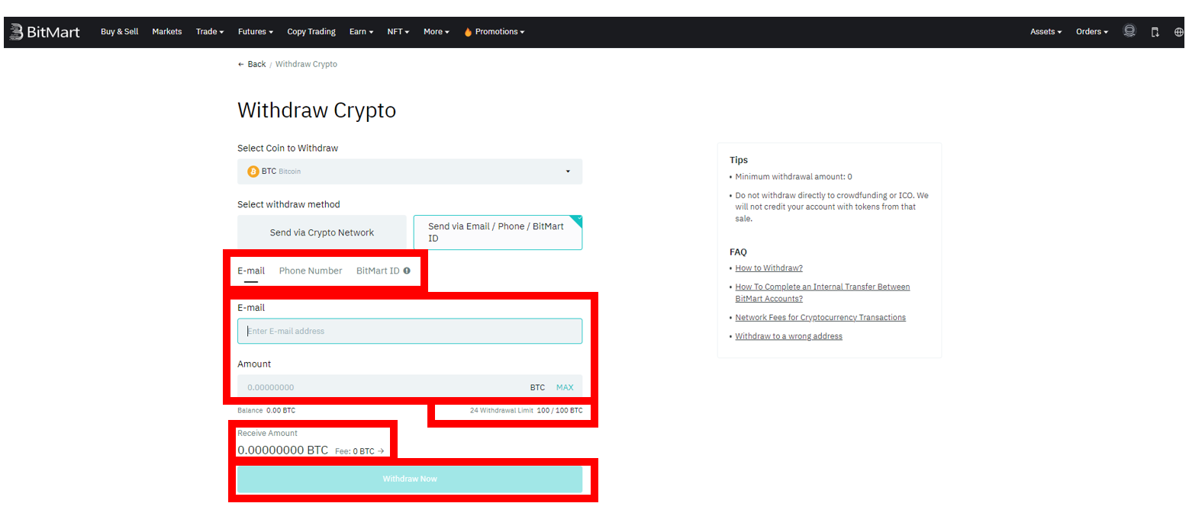Screen dimensions: 1189x532
Task: Open Internal Transfer Between BitMart Accounts FAQ
Action: 823,293
